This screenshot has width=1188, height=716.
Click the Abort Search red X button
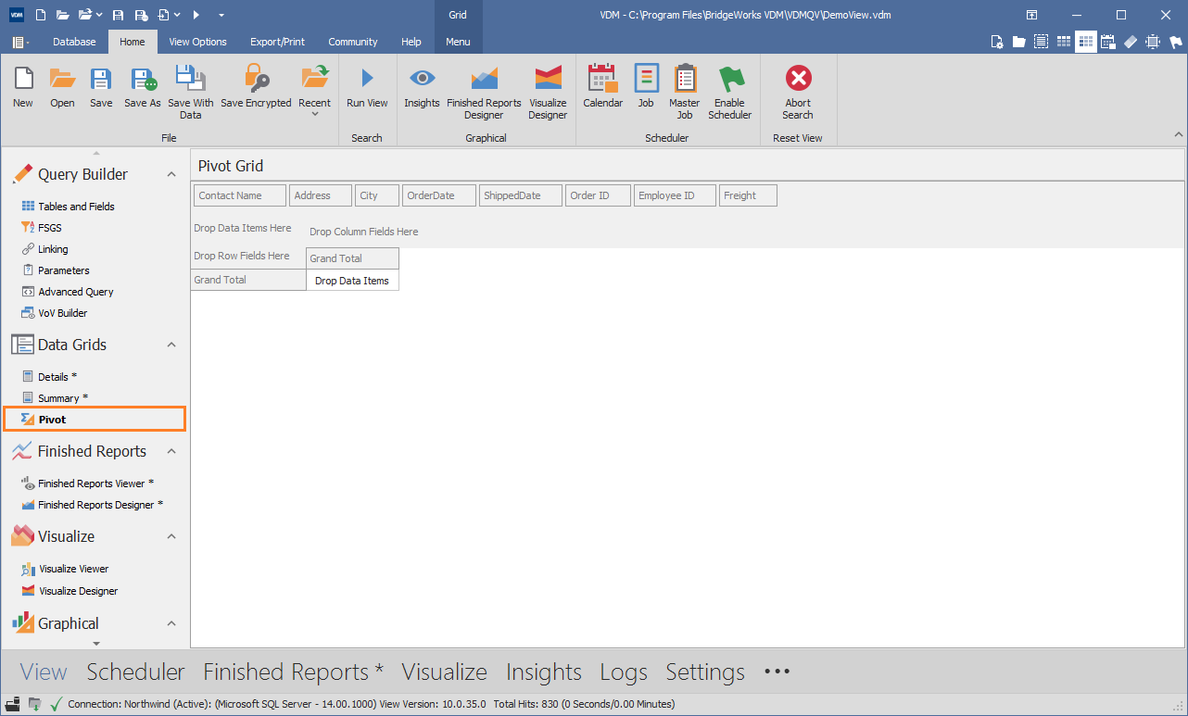[797, 93]
